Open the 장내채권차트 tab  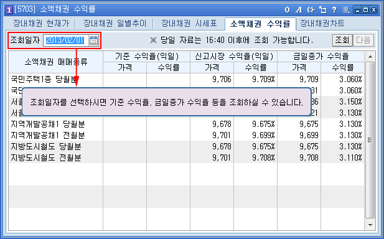pos(322,24)
